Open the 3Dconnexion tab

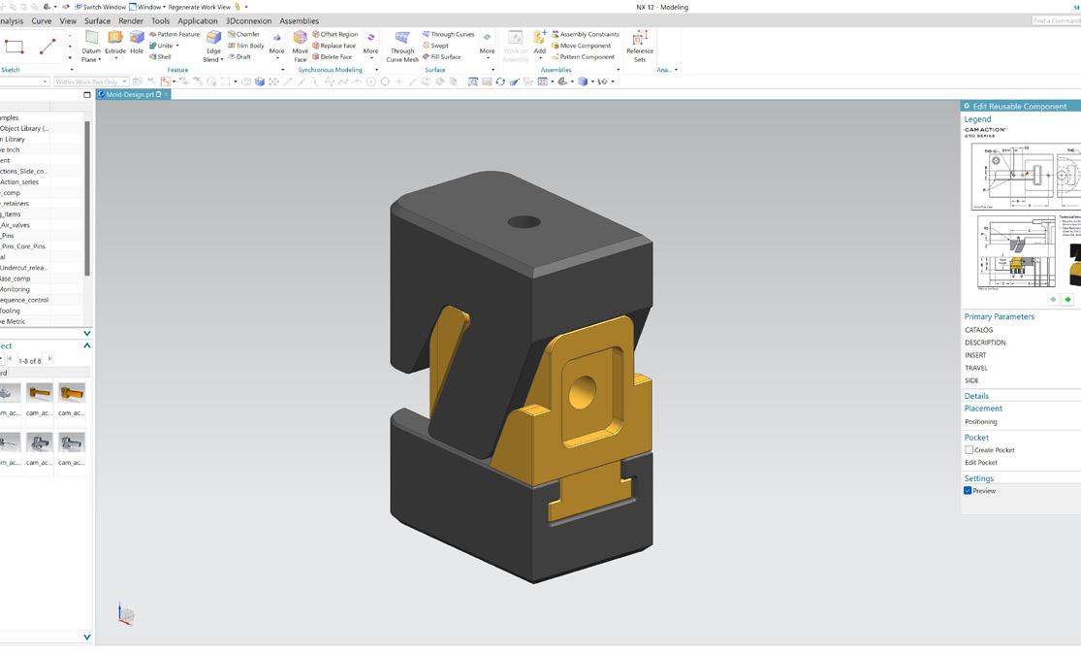[x=248, y=20]
